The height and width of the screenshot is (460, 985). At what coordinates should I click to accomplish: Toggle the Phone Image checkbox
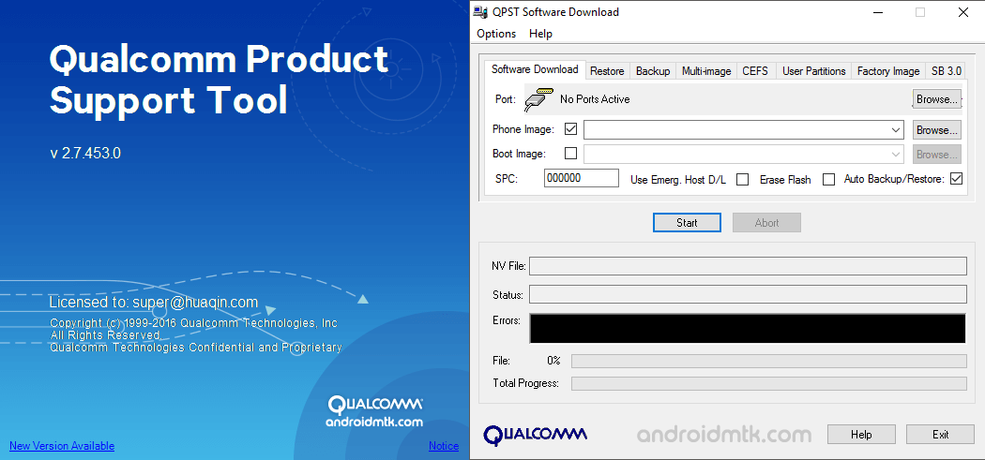pyautogui.click(x=570, y=129)
